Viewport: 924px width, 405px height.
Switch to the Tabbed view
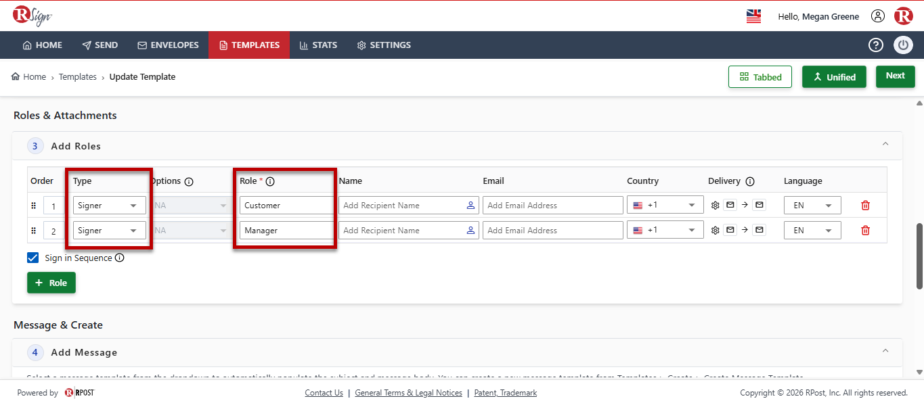pyautogui.click(x=760, y=77)
